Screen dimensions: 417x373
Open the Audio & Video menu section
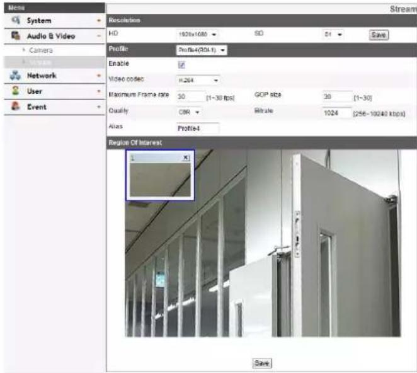(x=55, y=36)
